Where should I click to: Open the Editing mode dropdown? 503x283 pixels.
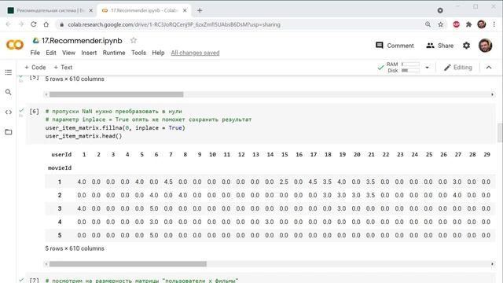coord(457,68)
